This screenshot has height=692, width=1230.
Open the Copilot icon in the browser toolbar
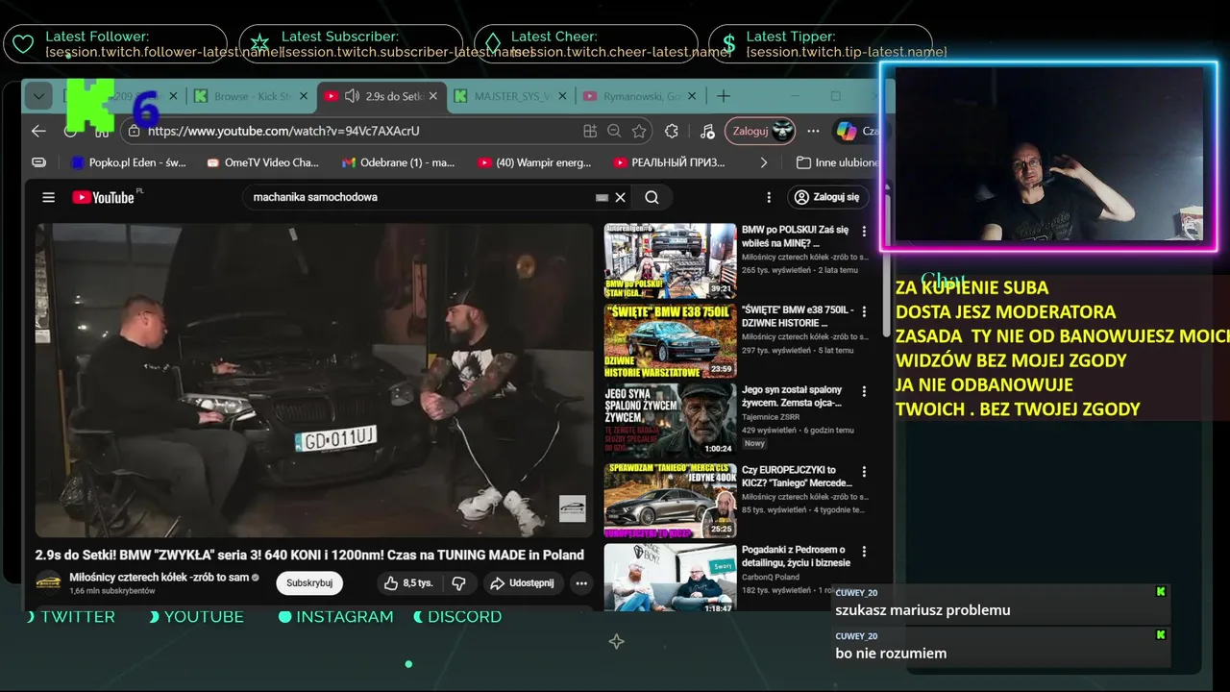pos(847,131)
